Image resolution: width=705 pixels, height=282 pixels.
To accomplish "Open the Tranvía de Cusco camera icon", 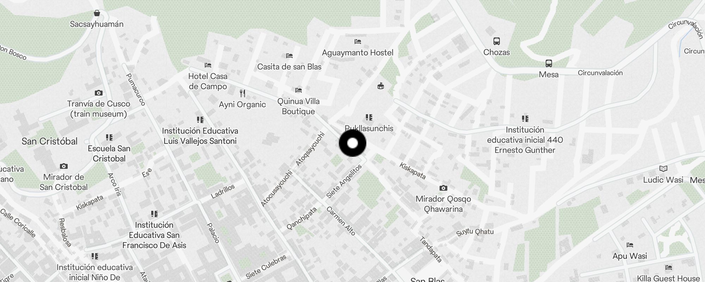I will 99,93.
